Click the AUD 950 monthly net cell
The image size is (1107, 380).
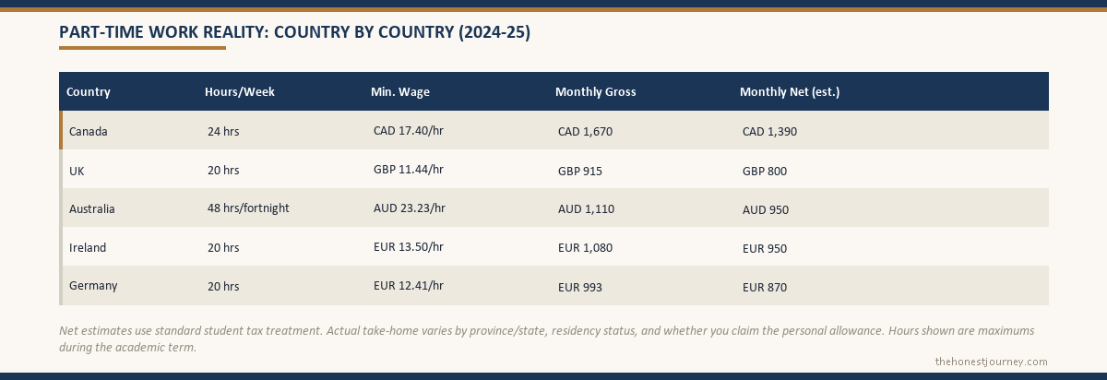(766, 209)
